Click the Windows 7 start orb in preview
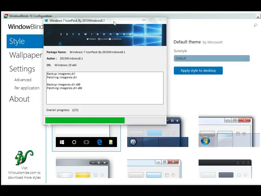 (205, 140)
